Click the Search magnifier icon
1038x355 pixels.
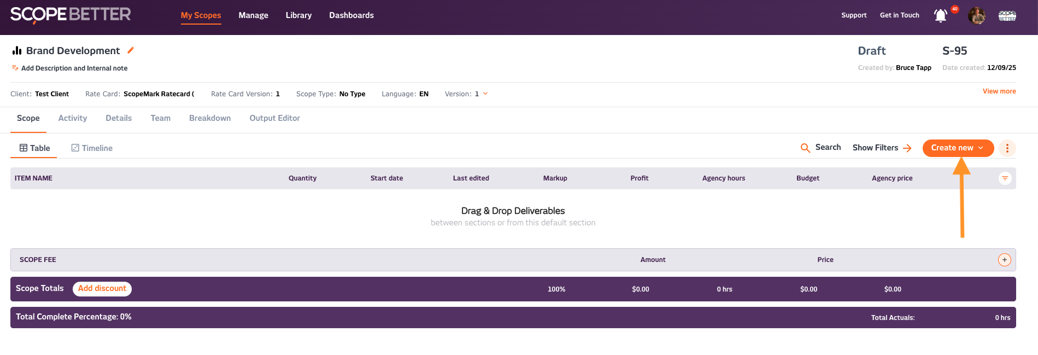805,148
